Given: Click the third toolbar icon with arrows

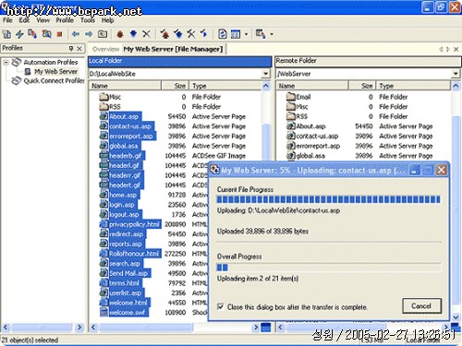Looking at the screenshot, I should tap(32, 34).
